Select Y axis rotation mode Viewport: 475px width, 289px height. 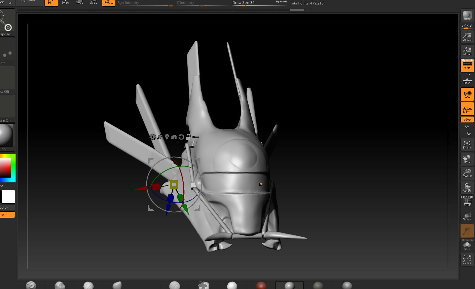(467, 127)
